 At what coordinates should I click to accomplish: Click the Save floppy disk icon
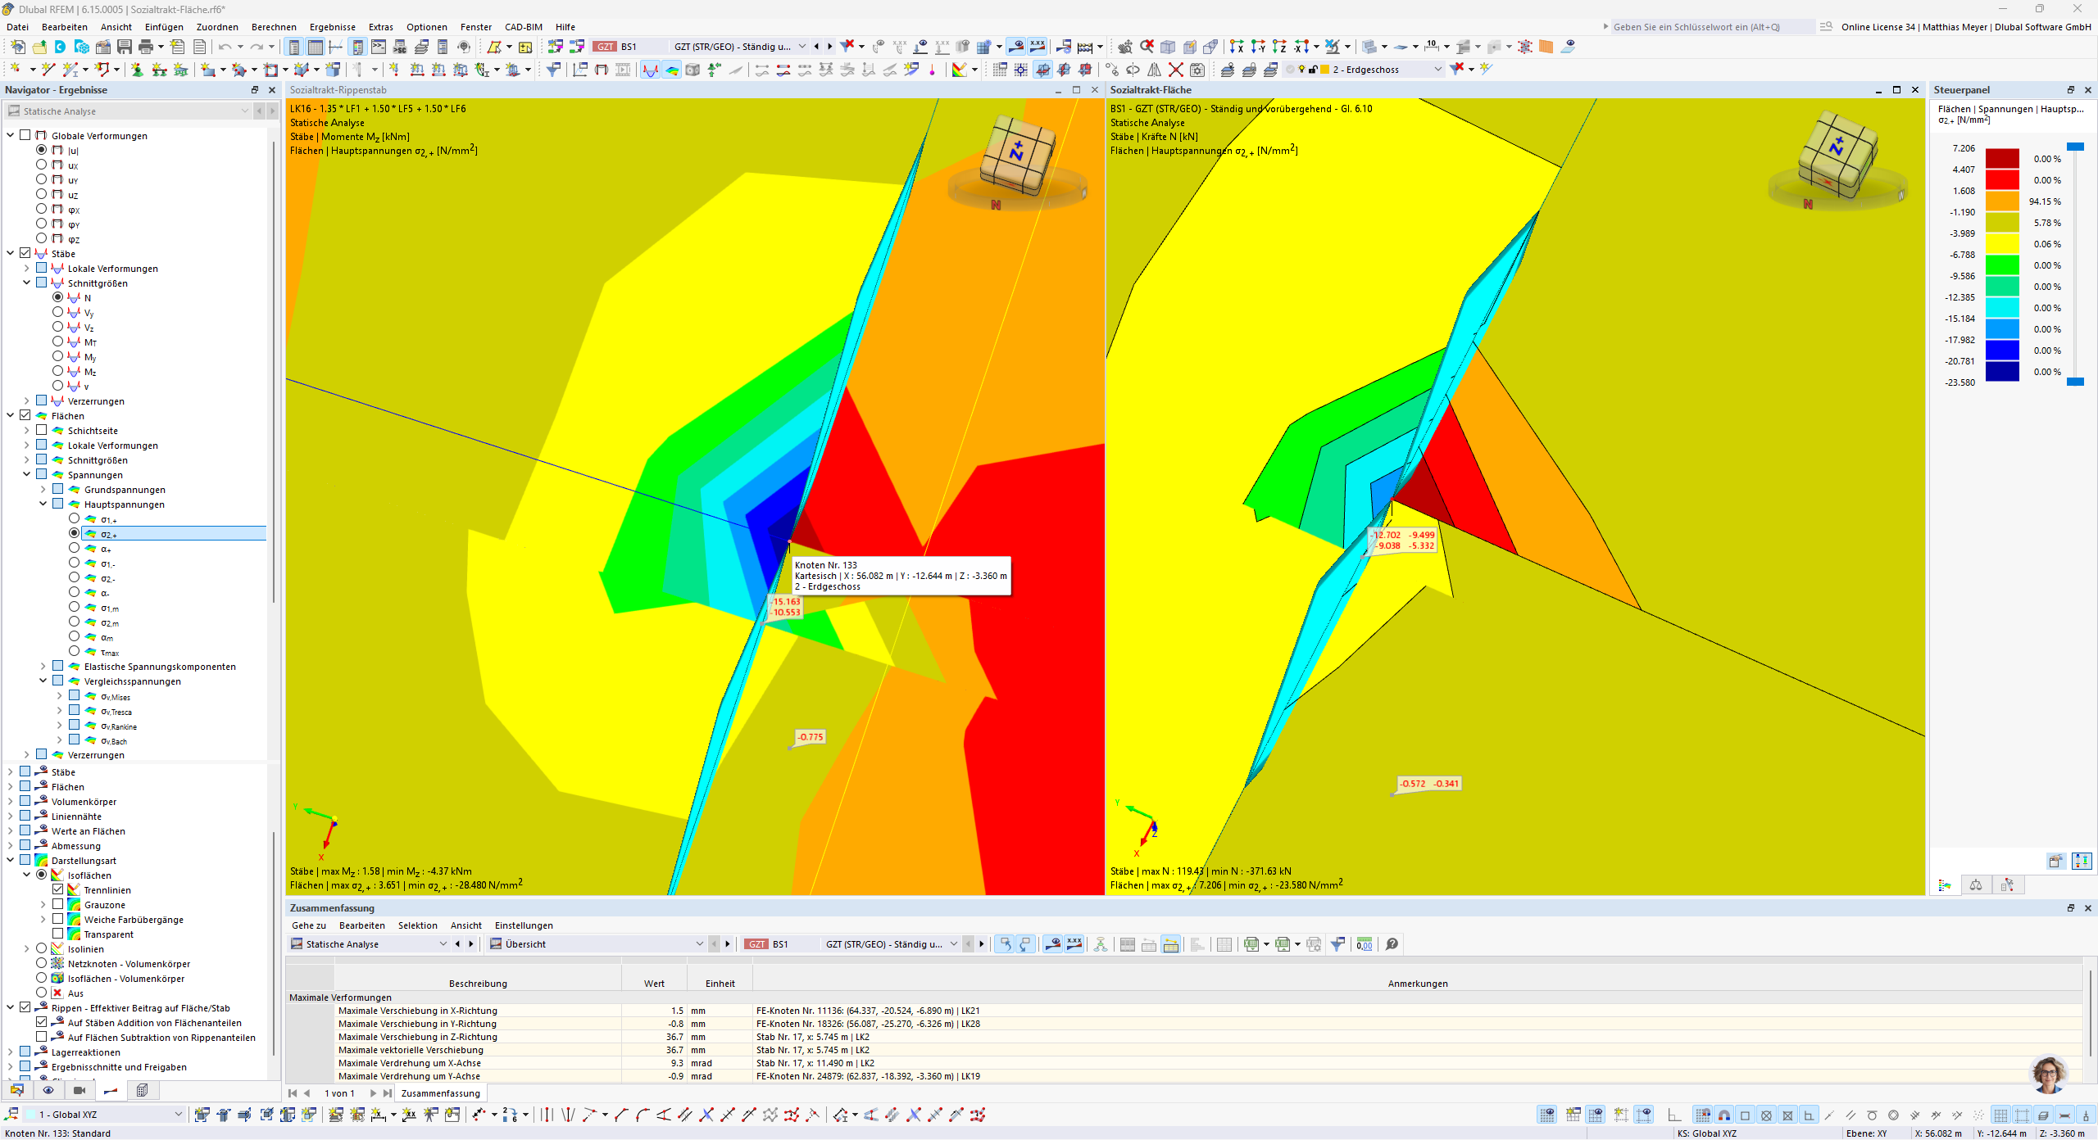point(124,47)
